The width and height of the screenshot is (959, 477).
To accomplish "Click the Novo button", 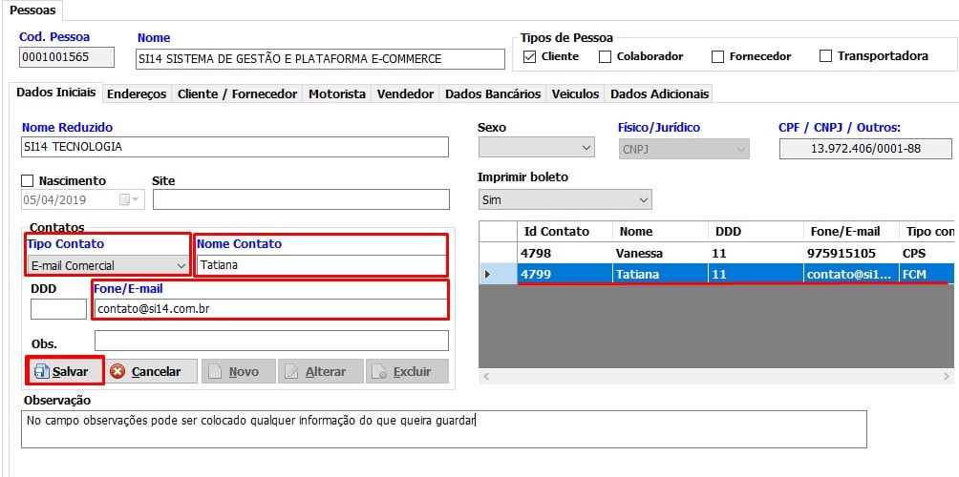I will point(239,371).
